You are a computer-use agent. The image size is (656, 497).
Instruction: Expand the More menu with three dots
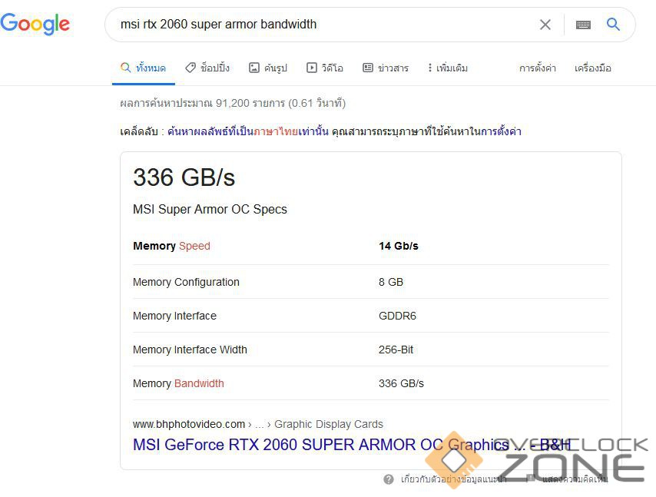tap(447, 68)
